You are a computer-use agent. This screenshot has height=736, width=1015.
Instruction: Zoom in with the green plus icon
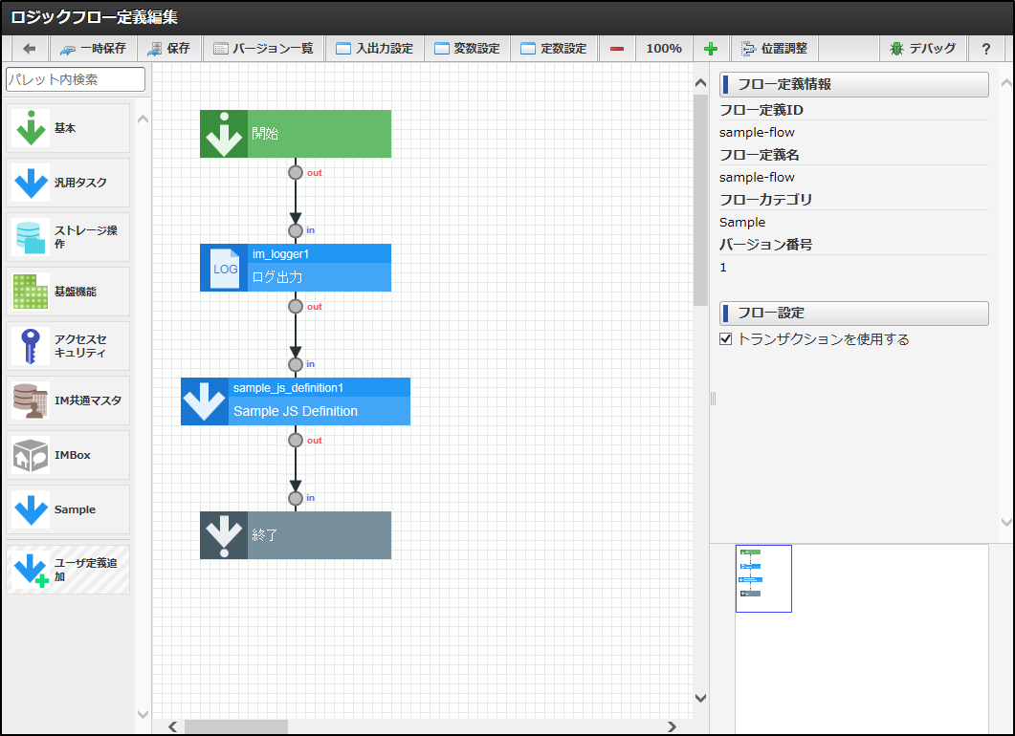[x=711, y=49]
